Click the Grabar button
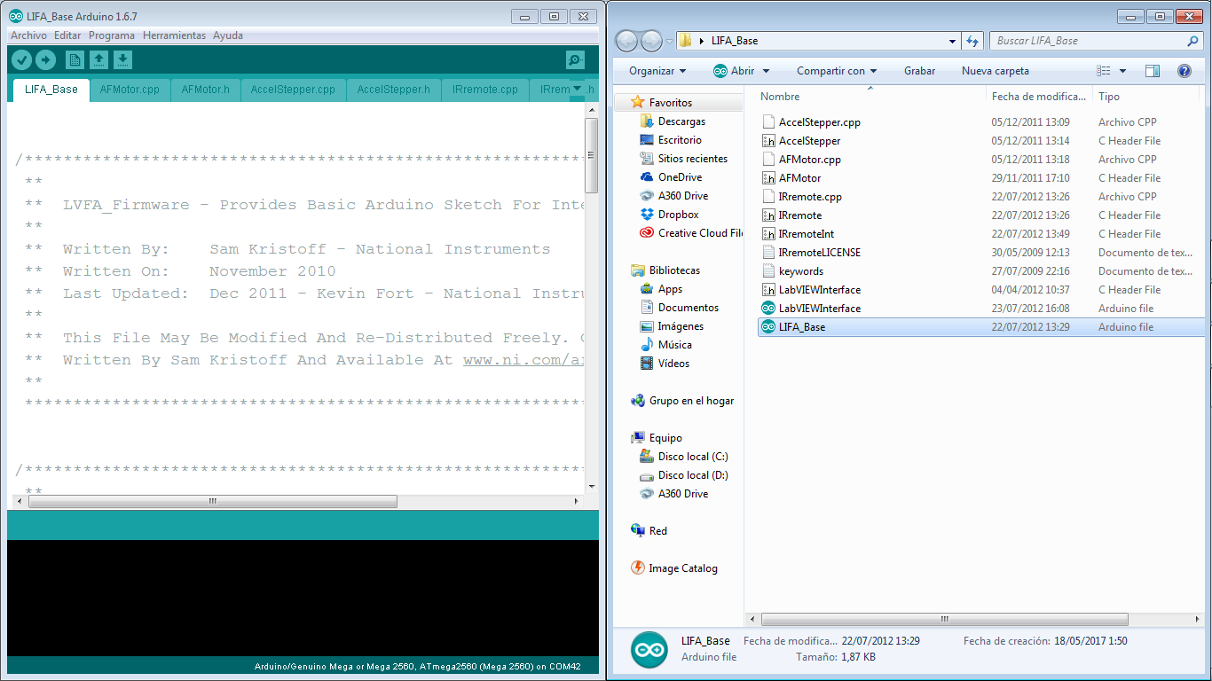The width and height of the screenshot is (1212, 681). point(919,71)
